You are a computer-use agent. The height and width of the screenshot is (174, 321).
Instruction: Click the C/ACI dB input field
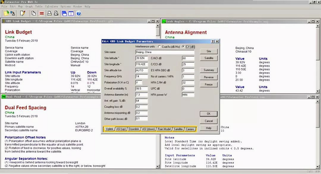click(x=188, y=58)
